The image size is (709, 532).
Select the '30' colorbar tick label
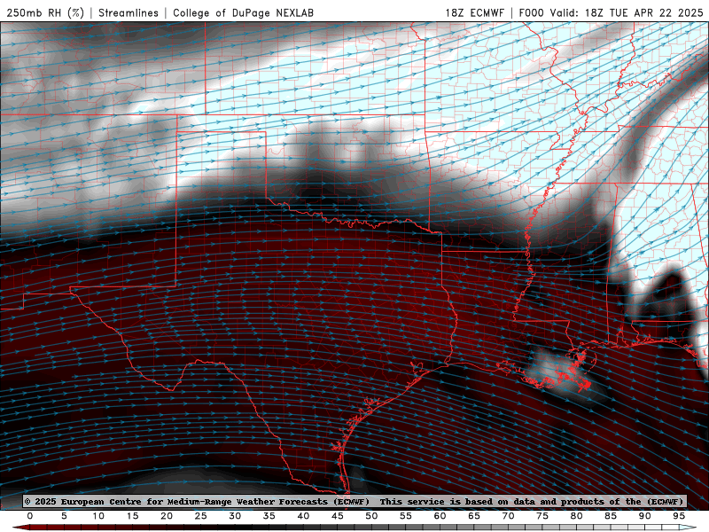(235, 516)
